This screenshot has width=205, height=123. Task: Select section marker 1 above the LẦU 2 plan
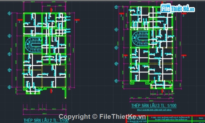pos(51,10)
